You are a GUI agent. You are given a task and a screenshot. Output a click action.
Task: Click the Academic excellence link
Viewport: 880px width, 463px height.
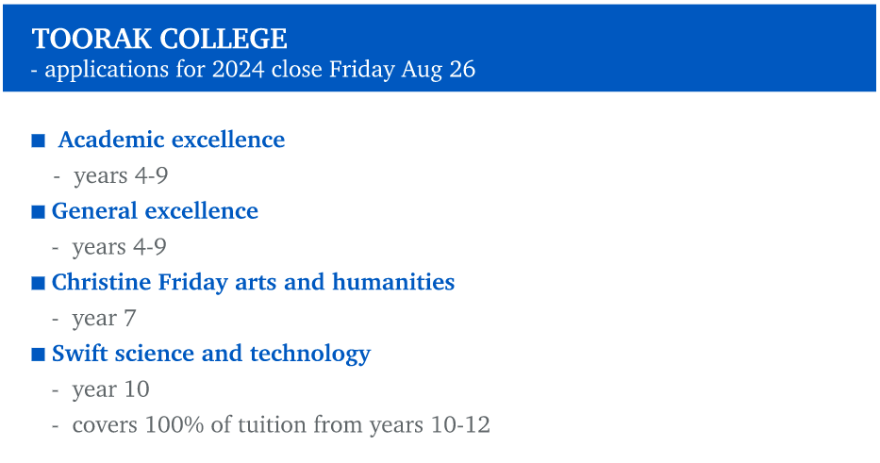tap(171, 140)
